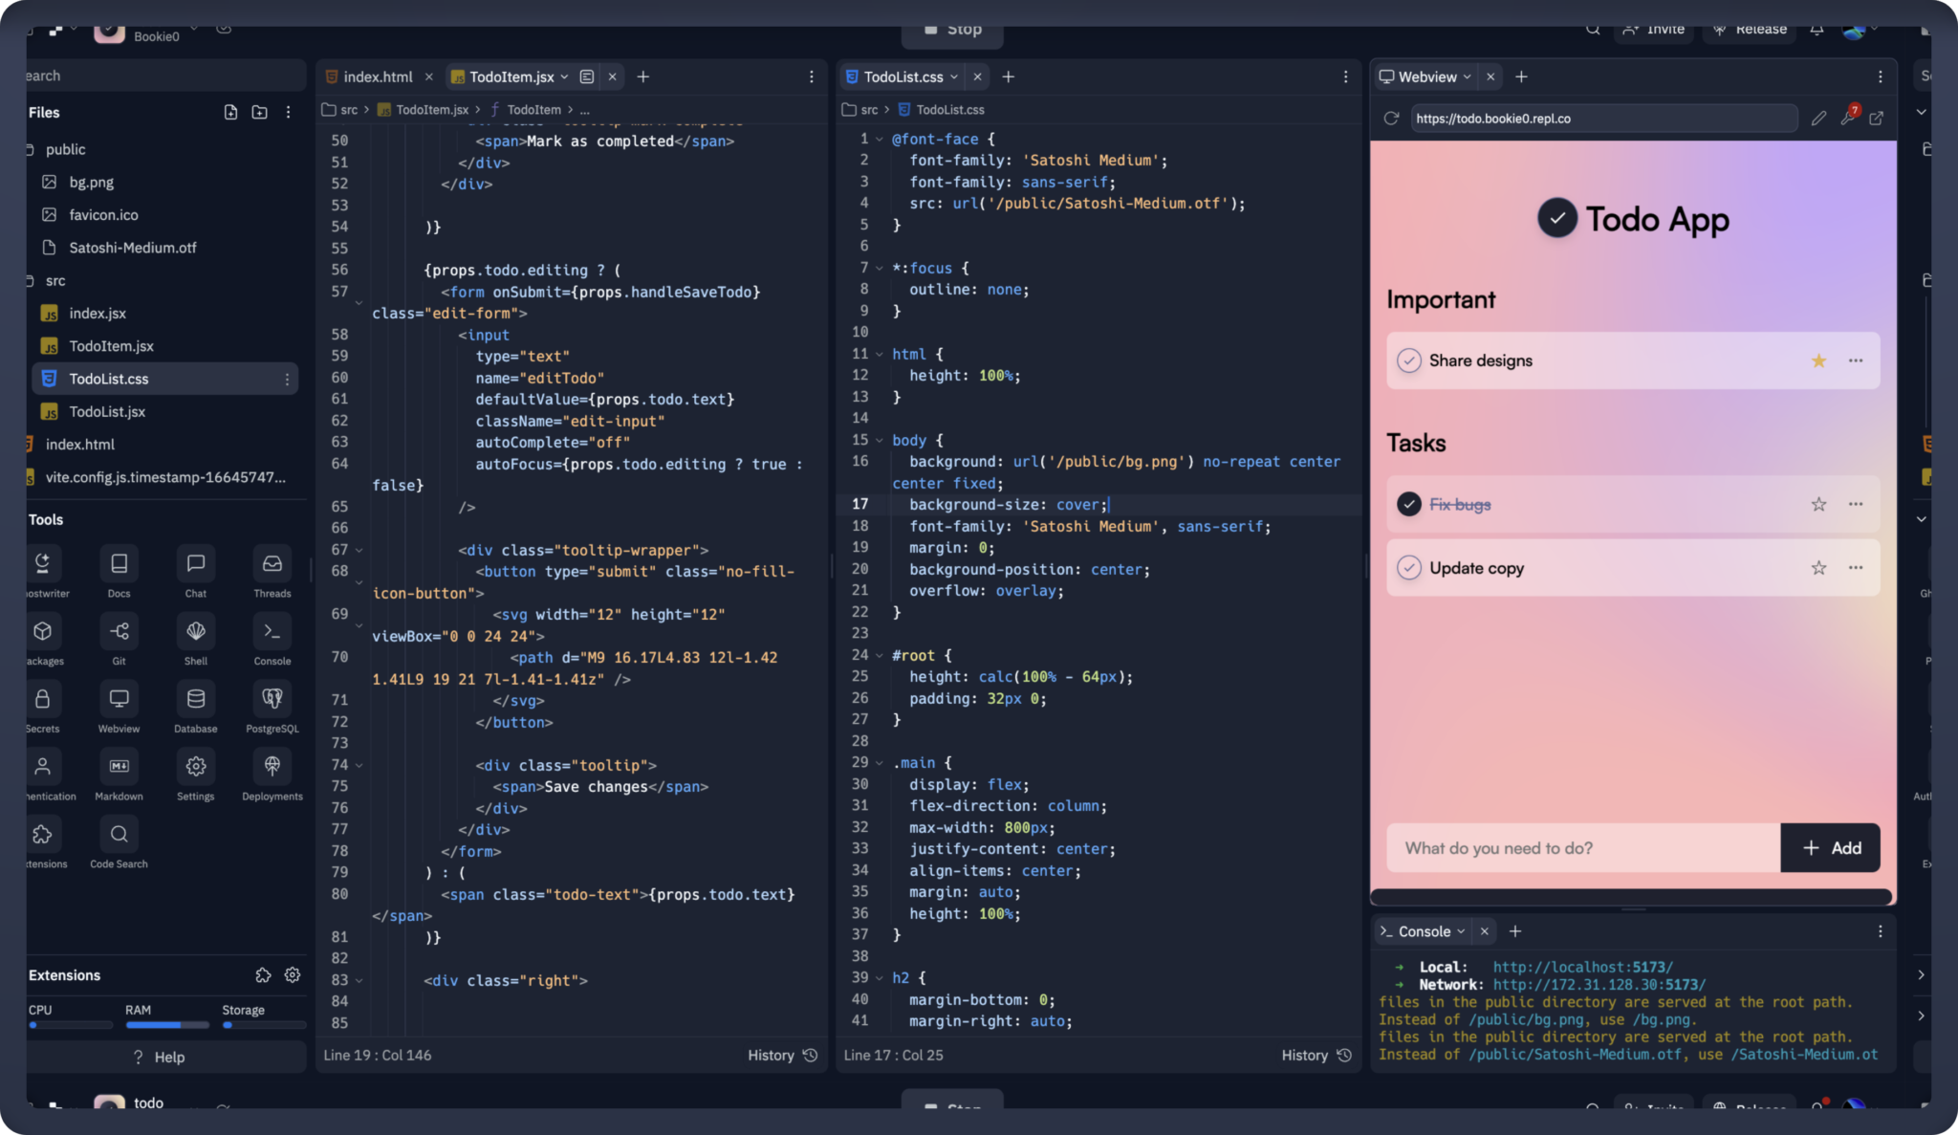Focus the What do you need to do field

point(1583,848)
